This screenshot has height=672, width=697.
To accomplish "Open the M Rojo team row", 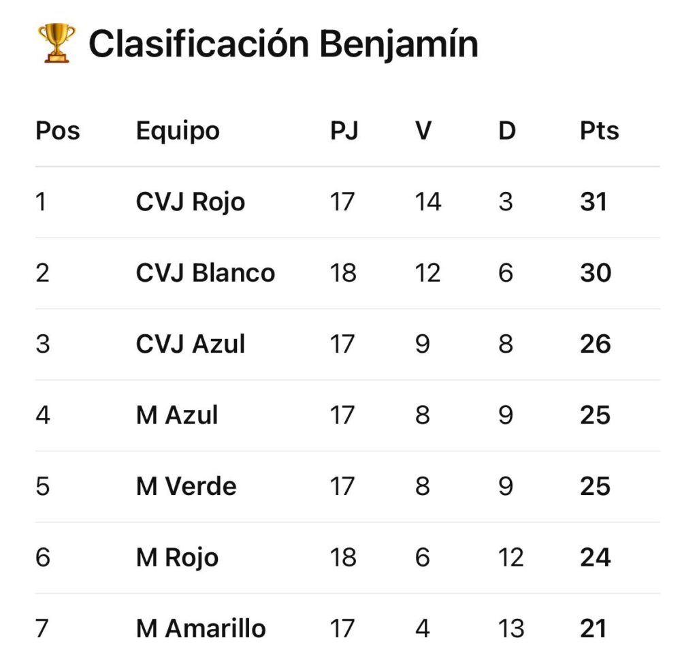I will pyautogui.click(x=348, y=558).
